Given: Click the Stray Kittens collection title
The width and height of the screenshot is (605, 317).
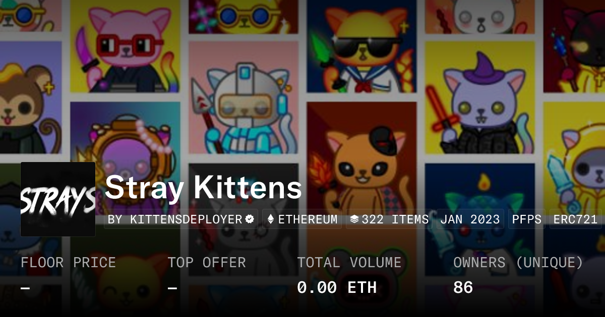Looking at the screenshot, I should [x=204, y=188].
